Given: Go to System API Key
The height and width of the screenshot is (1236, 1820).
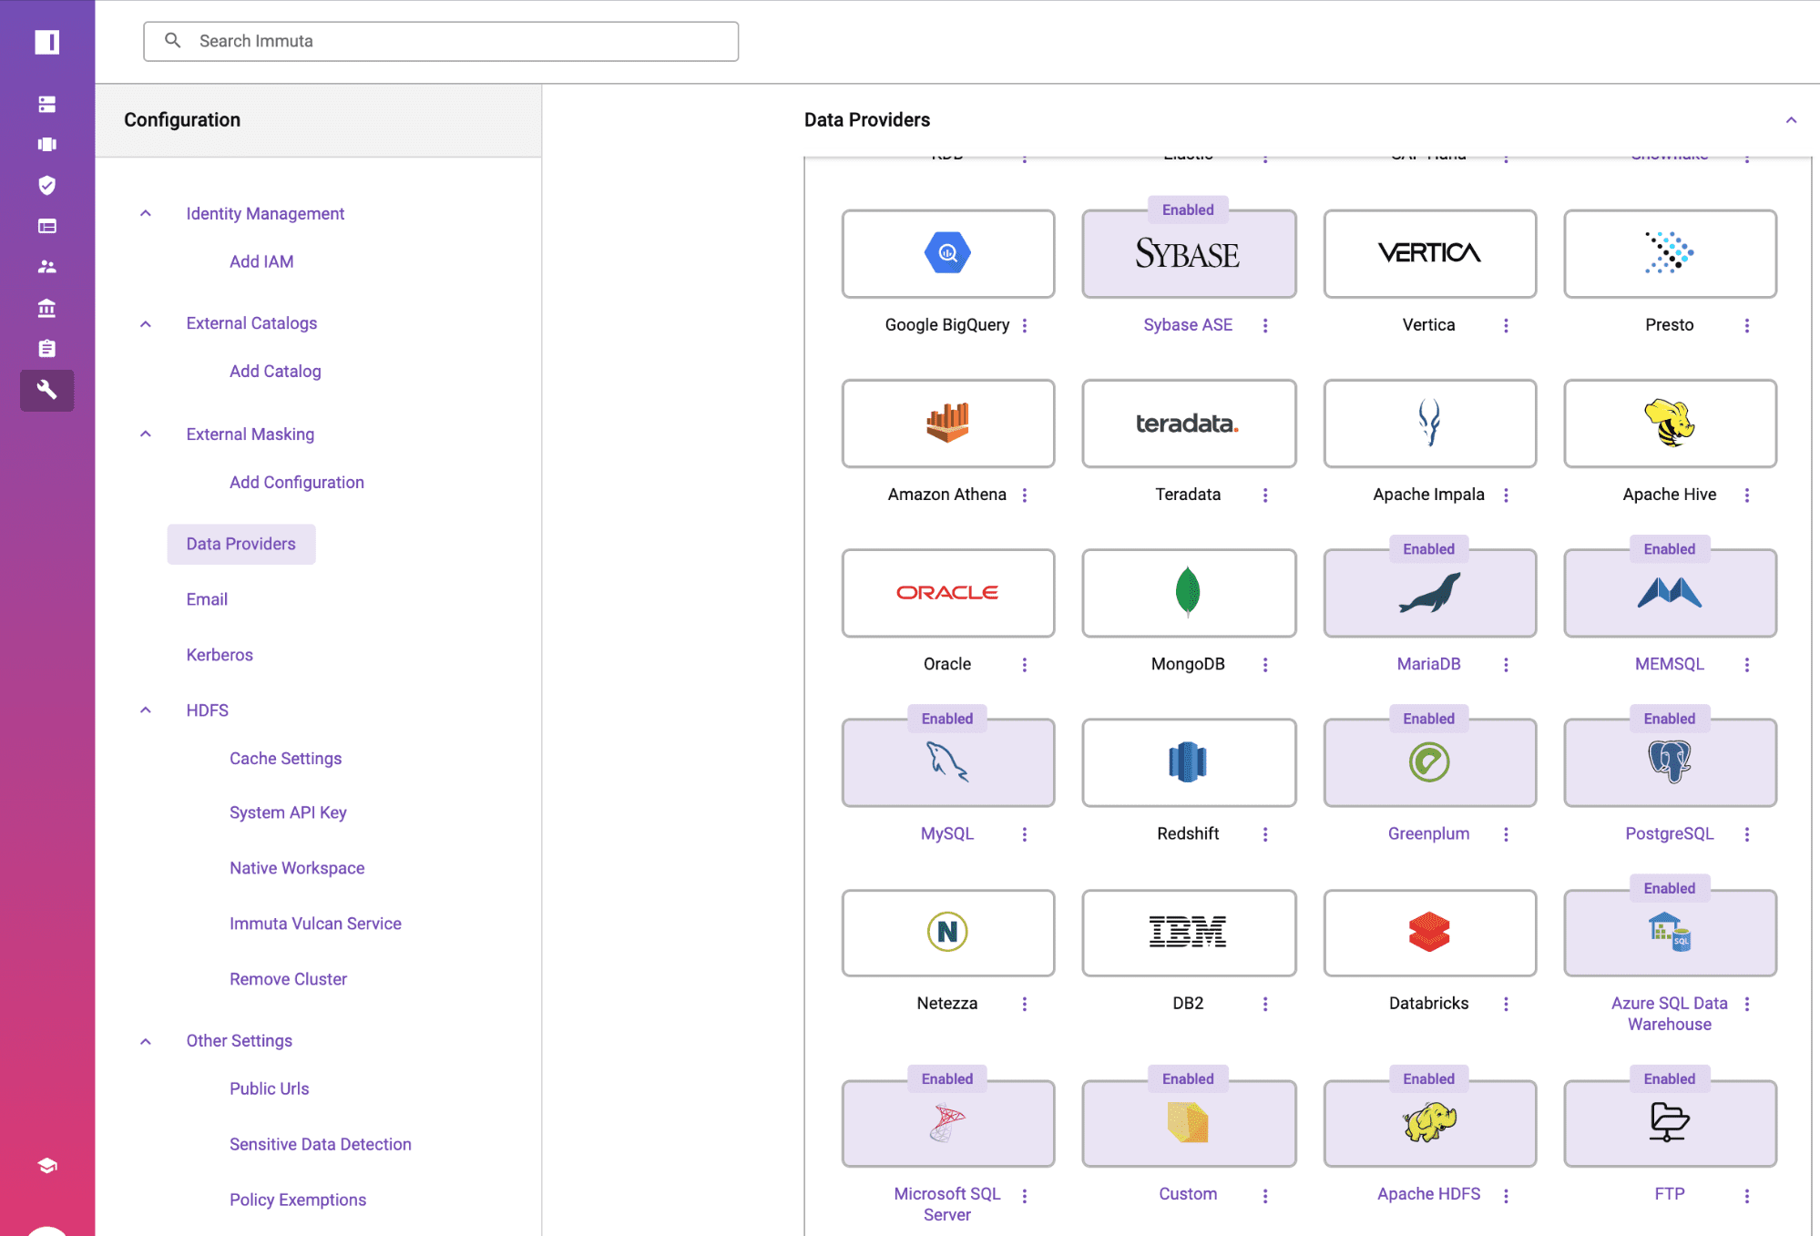Looking at the screenshot, I should (288, 812).
